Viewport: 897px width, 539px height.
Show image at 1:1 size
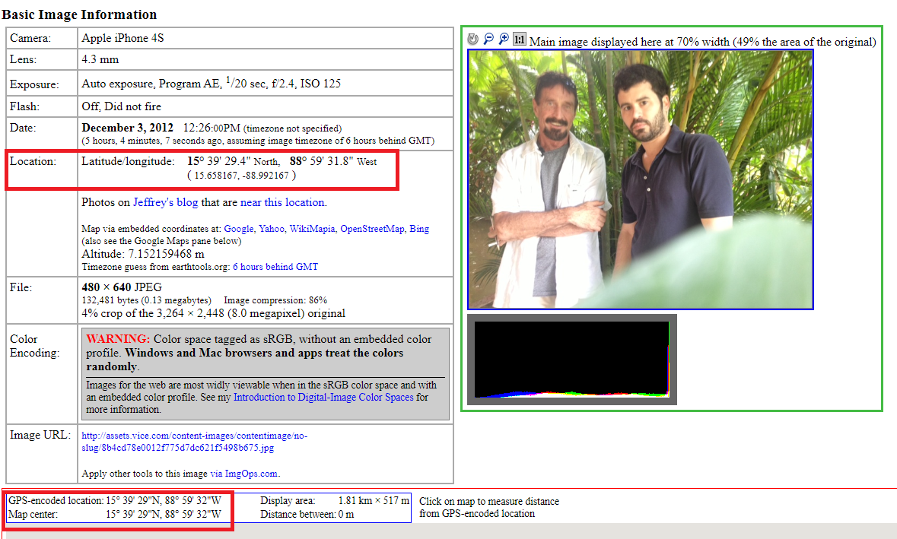click(520, 39)
